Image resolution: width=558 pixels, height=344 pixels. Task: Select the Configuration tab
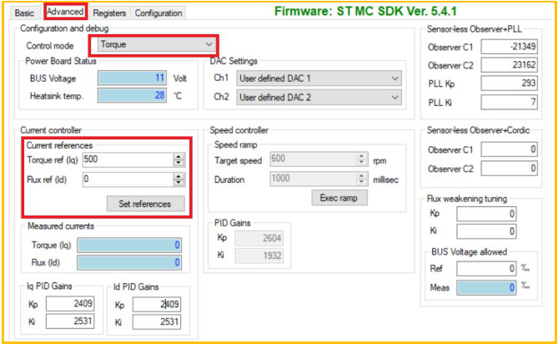tap(158, 13)
